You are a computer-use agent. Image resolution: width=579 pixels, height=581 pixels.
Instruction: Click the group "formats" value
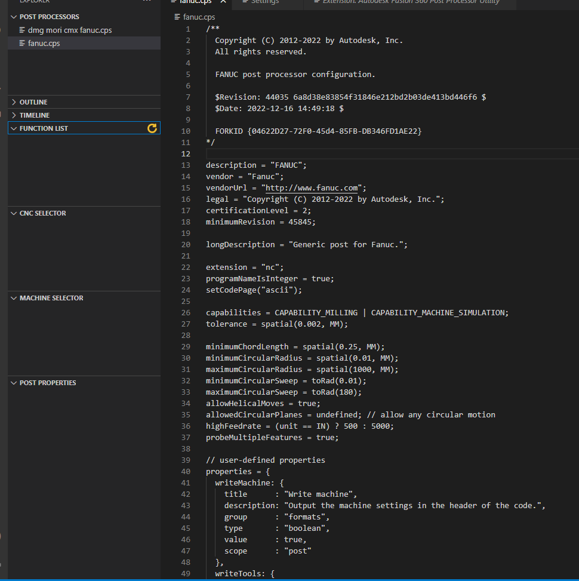coord(304,517)
